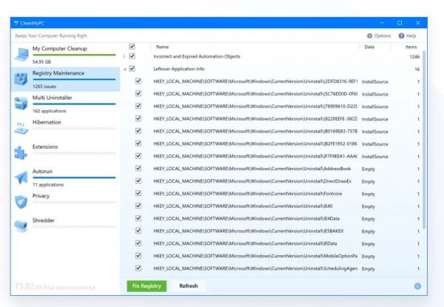Image resolution: width=444 pixels, height=307 pixels.
Task: Uncheck the AddressBook registry entry checkbox
Action: click(x=138, y=169)
